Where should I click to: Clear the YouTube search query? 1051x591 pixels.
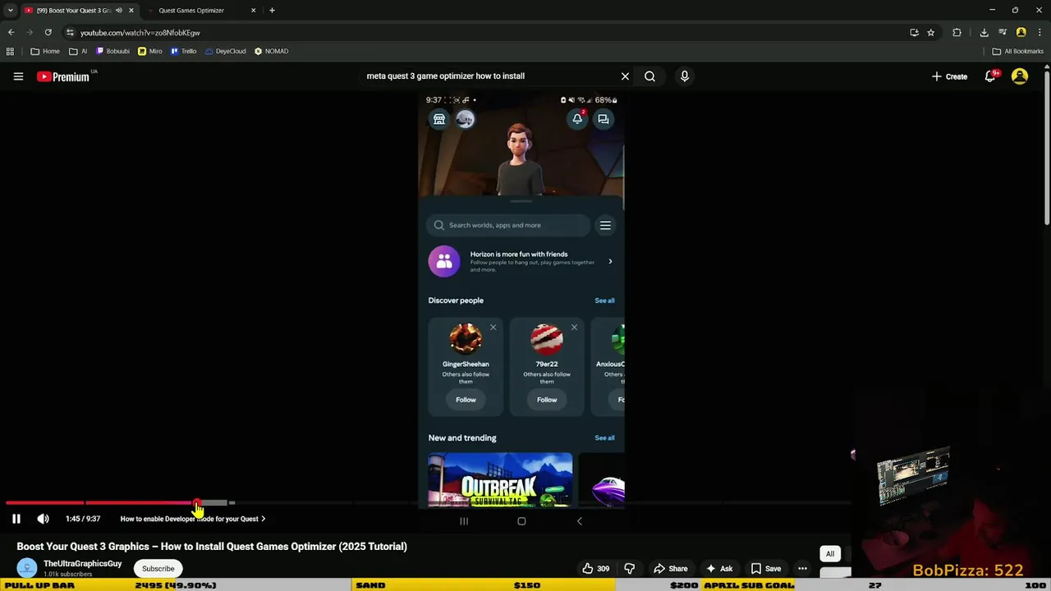(625, 76)
